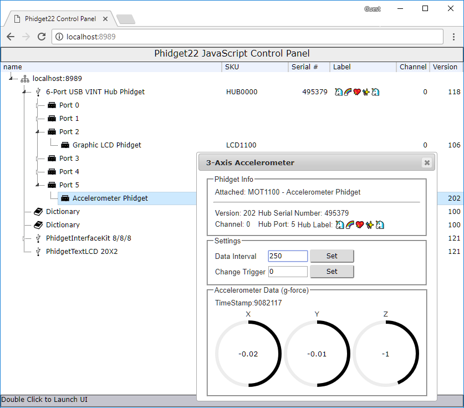Viewport: 464px width, 408px height.
Task: Close the Phidget22 Control Panel tab
Action: click(x=105, y=19)
